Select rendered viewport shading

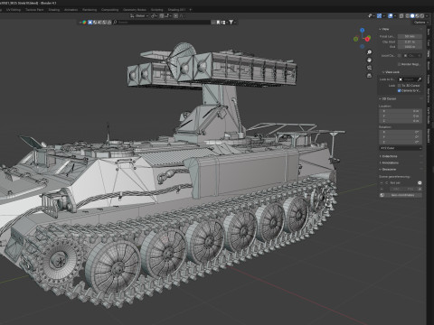click(422, 15)
